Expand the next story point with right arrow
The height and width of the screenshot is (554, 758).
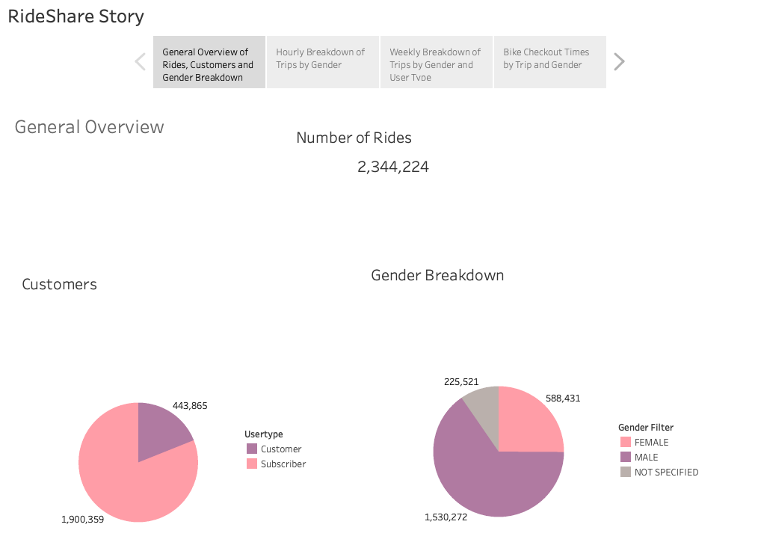click(x=619, y=61)
